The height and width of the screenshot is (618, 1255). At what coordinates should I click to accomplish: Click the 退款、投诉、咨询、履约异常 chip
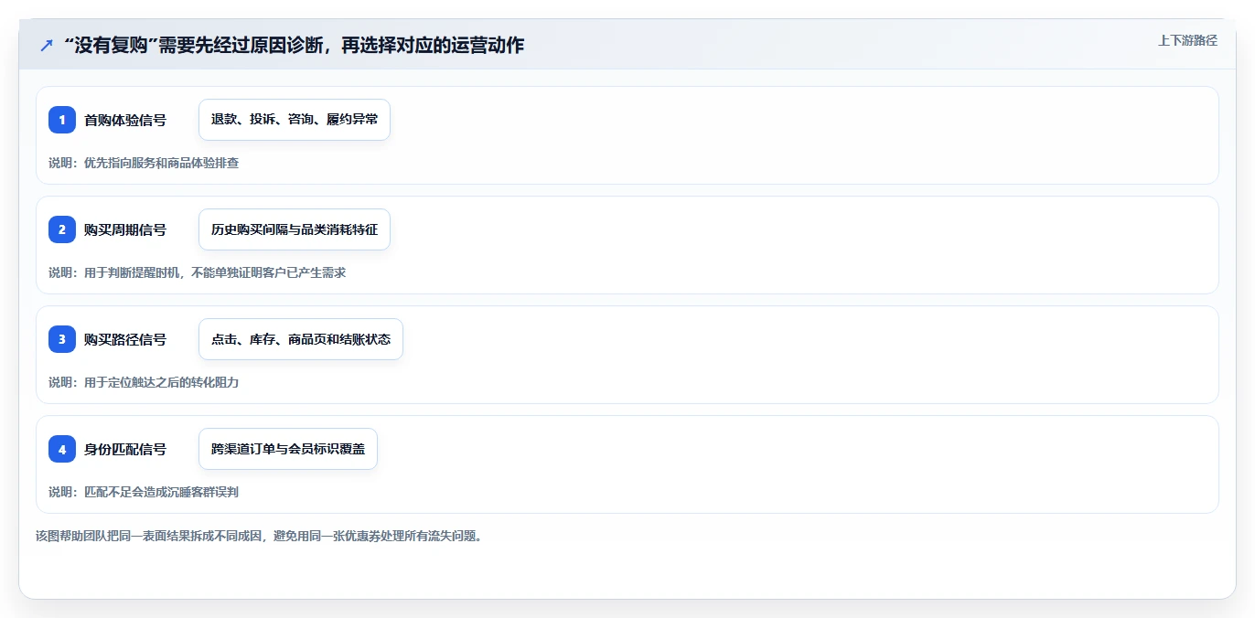point(295,120)
